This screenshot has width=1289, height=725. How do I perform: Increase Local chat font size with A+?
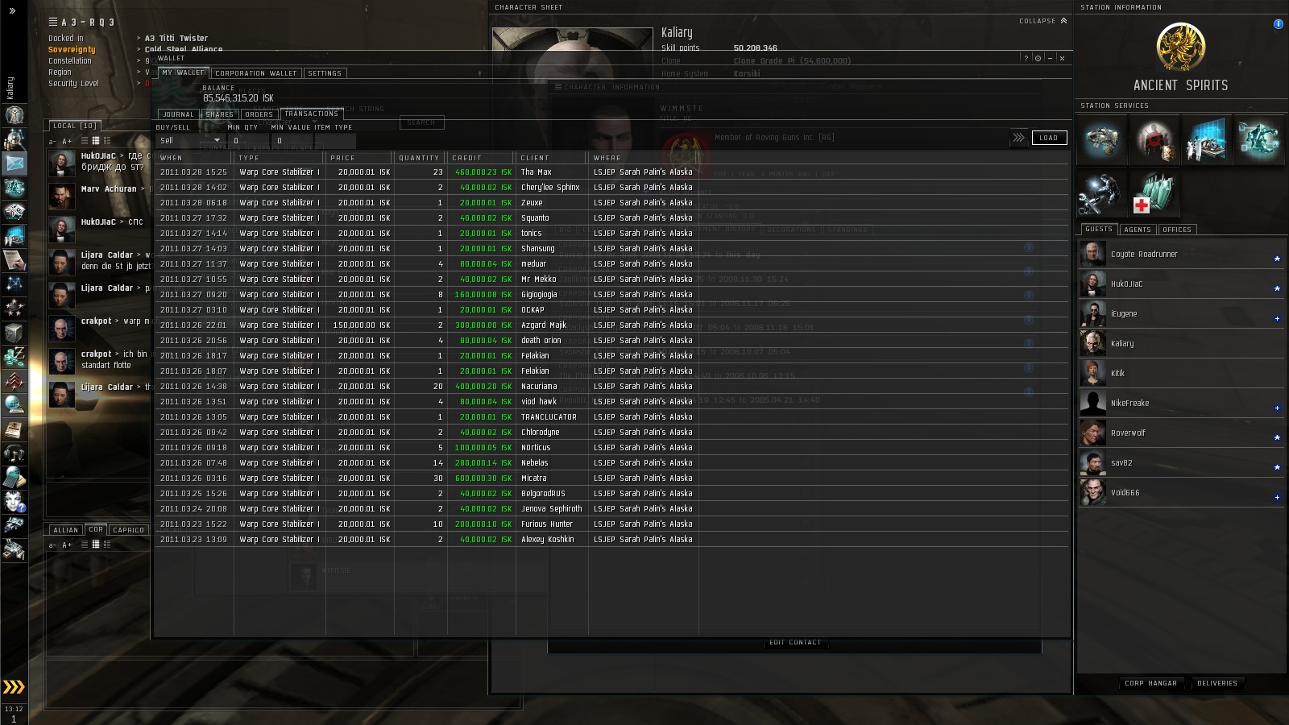[x=67, y=142]
